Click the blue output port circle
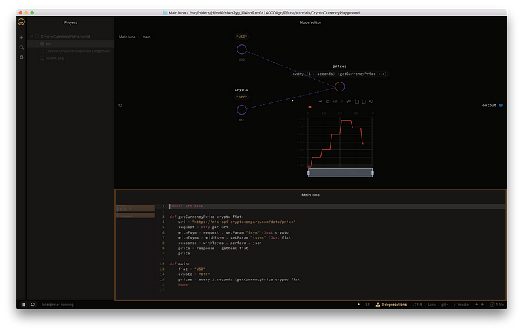This screenshot has height=332, width=523. pos(501,105)
